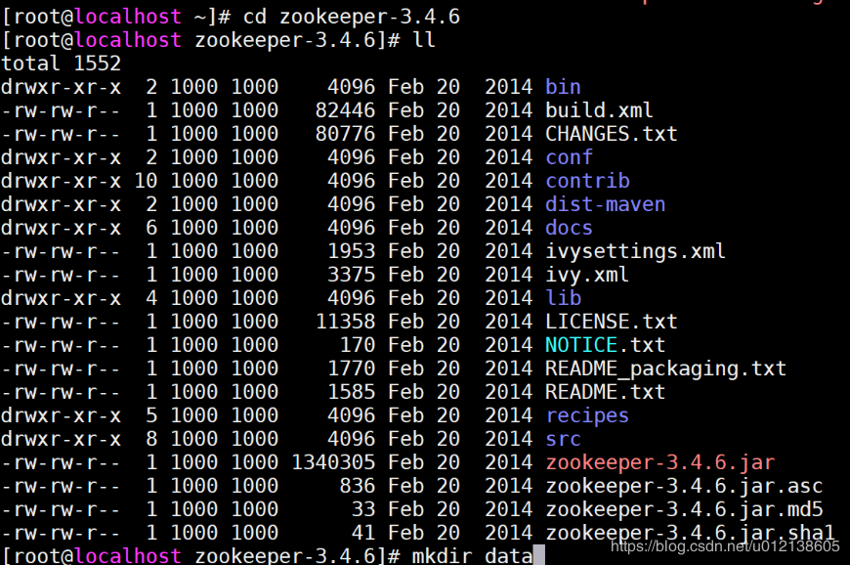Click the zookeeper-3.4.6.jar.md5 file name
850x565 pixels.
(x=684, y=509)
